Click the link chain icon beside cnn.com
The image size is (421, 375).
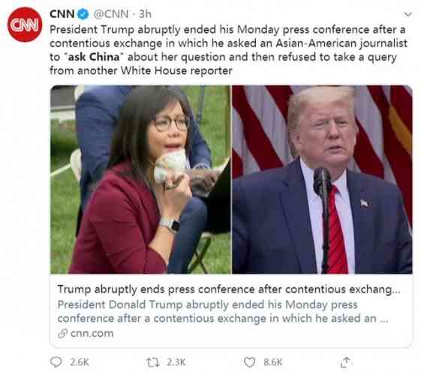click(62, 334)
